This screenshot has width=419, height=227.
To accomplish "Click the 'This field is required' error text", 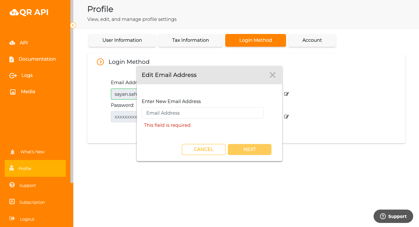I will (x=167, y=125).
